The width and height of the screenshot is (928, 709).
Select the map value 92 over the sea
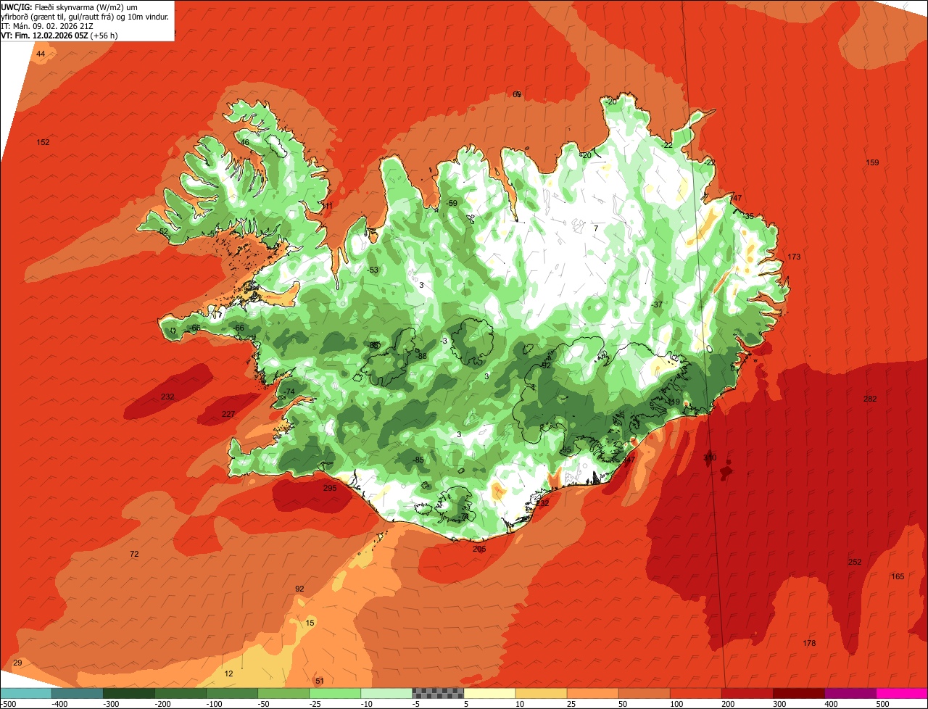299,589
